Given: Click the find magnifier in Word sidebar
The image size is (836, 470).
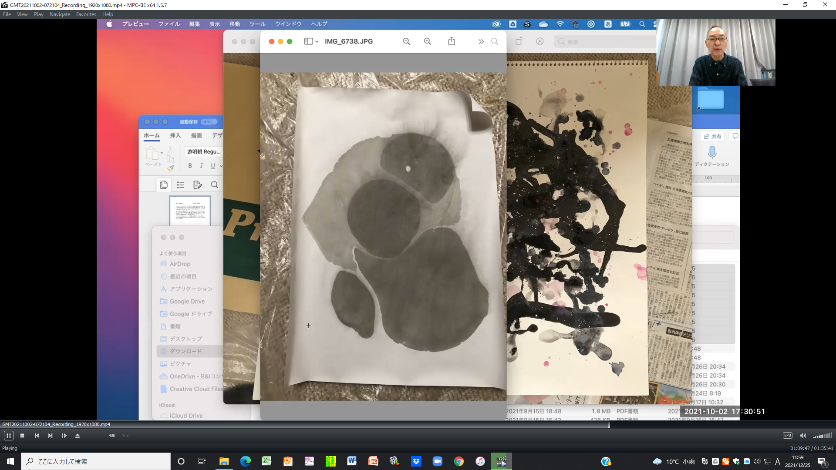Looking at the screenshot, I should tap(215, 185).
